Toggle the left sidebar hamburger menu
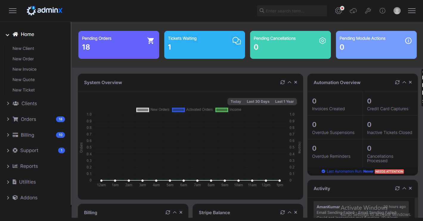This screenshot has height=221, width=423. pos(13,11)
